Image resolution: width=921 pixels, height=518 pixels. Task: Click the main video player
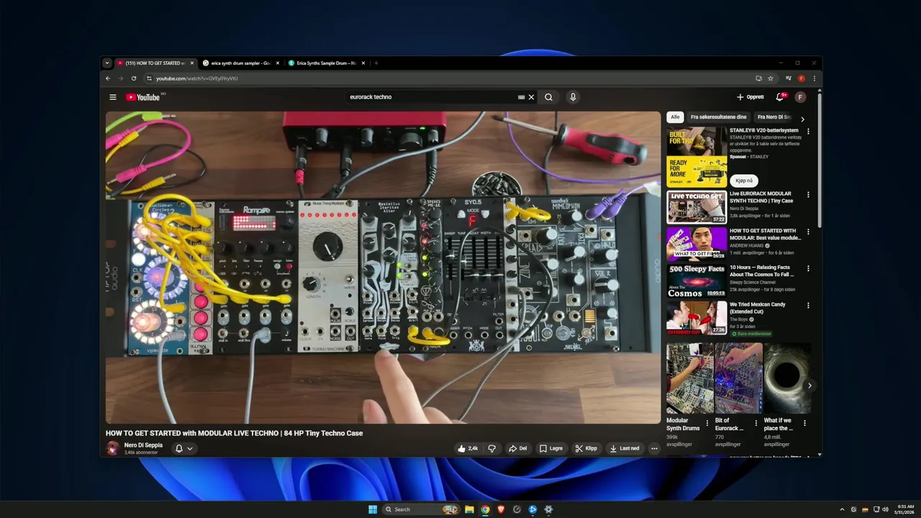(383, 267)
